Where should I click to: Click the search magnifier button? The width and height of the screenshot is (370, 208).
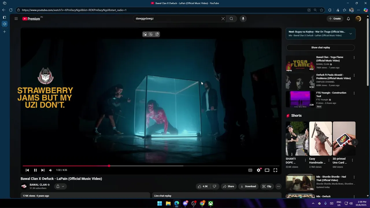[231, 18]
